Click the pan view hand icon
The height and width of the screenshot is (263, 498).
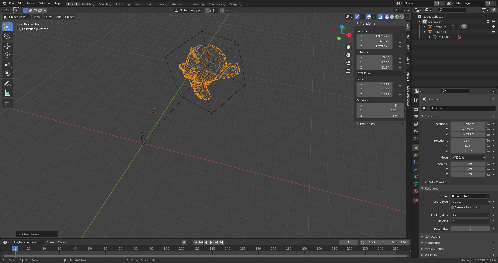pos(348,55)
